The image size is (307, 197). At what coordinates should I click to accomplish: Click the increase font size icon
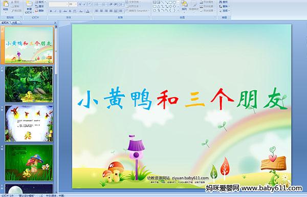[80, 4]
